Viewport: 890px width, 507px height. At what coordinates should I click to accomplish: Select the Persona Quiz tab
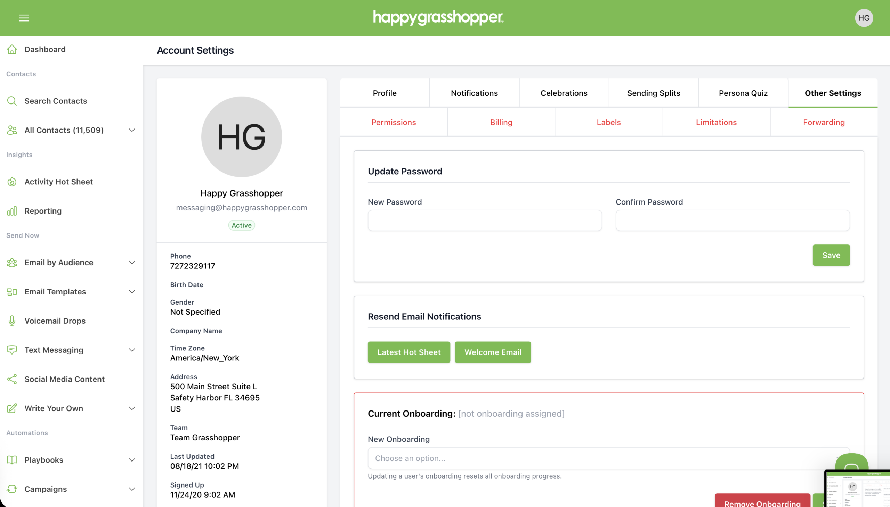coord(743,93)
